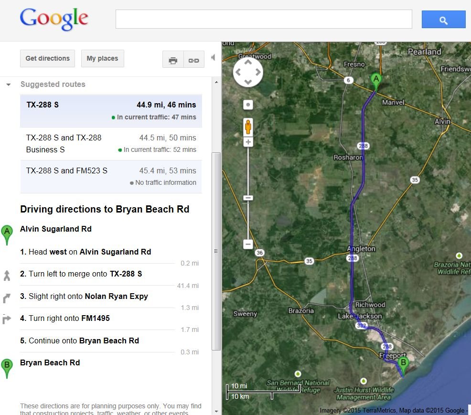Viewport: 471px width, 415px height.
Task: Zoom out with the minus button
Action: pyautogui.click(x=248, y=244)
